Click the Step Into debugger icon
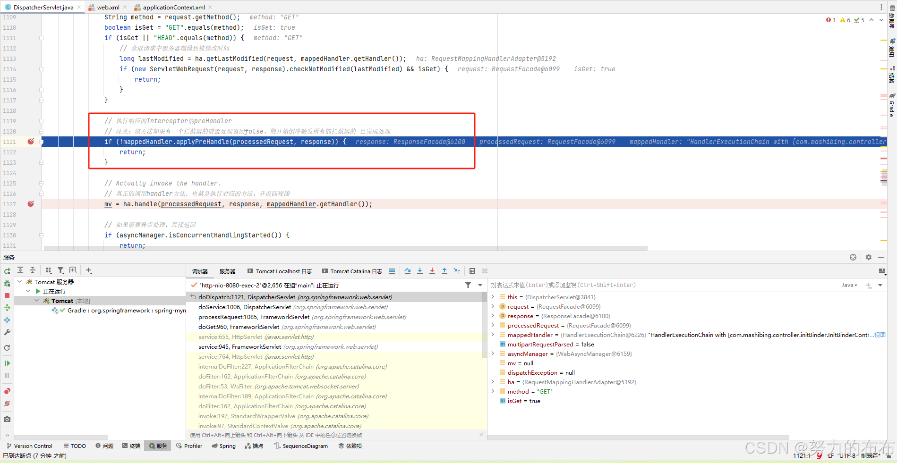Viewport: 897px width, 463px height. click(420, 271)
